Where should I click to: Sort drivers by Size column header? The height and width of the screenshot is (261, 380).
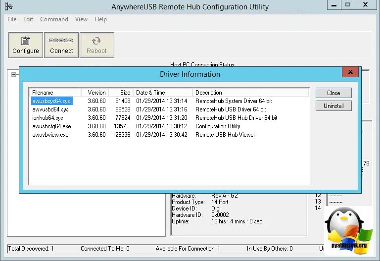pos(121,93)
